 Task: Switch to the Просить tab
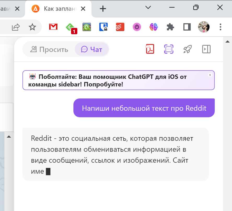click(49, 49)
